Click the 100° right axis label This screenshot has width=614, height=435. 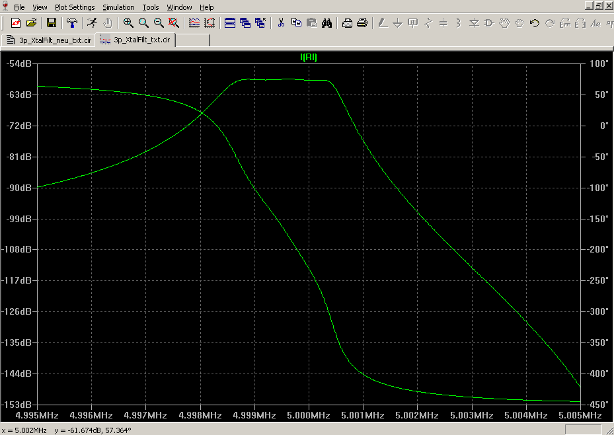pyautogui.click(x=599, y=63)
